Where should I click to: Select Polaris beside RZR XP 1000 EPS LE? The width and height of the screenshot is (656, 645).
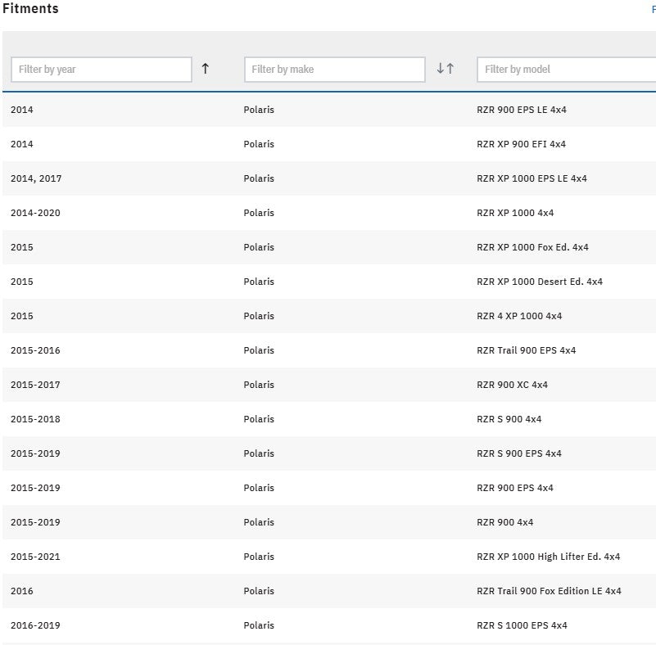click(x=259, y=178)
